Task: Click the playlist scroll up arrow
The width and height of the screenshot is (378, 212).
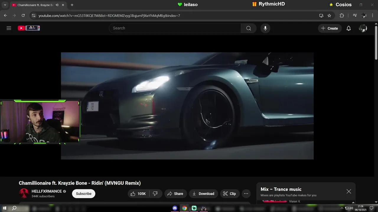Action: (x=353, y=202)
